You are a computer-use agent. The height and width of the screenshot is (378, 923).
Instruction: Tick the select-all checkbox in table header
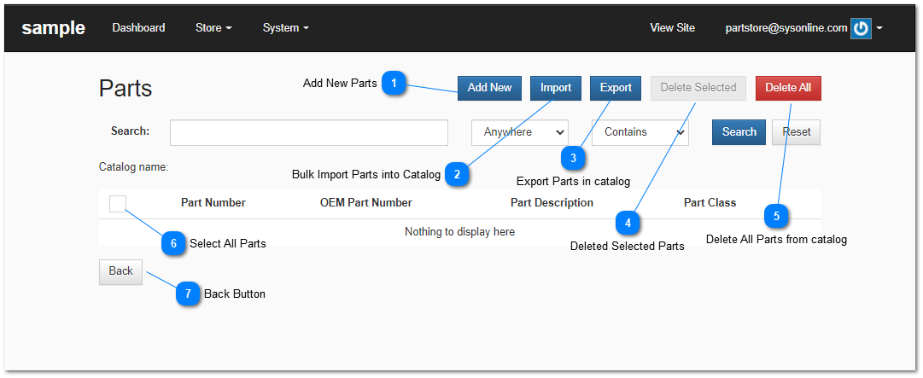118,203
